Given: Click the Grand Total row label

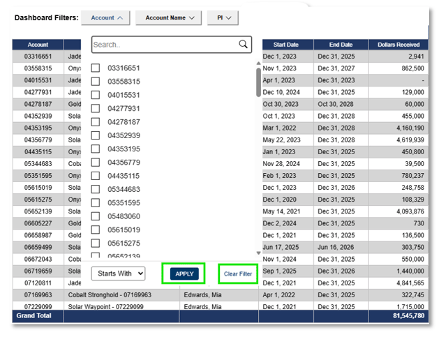Looking at the screenshot, I should click(x=33, y=315).
